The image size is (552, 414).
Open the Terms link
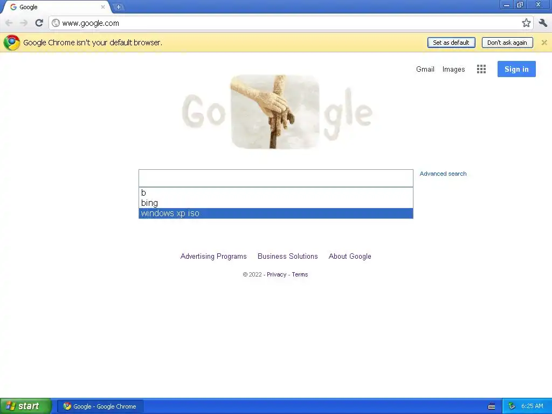coord(300,274)
